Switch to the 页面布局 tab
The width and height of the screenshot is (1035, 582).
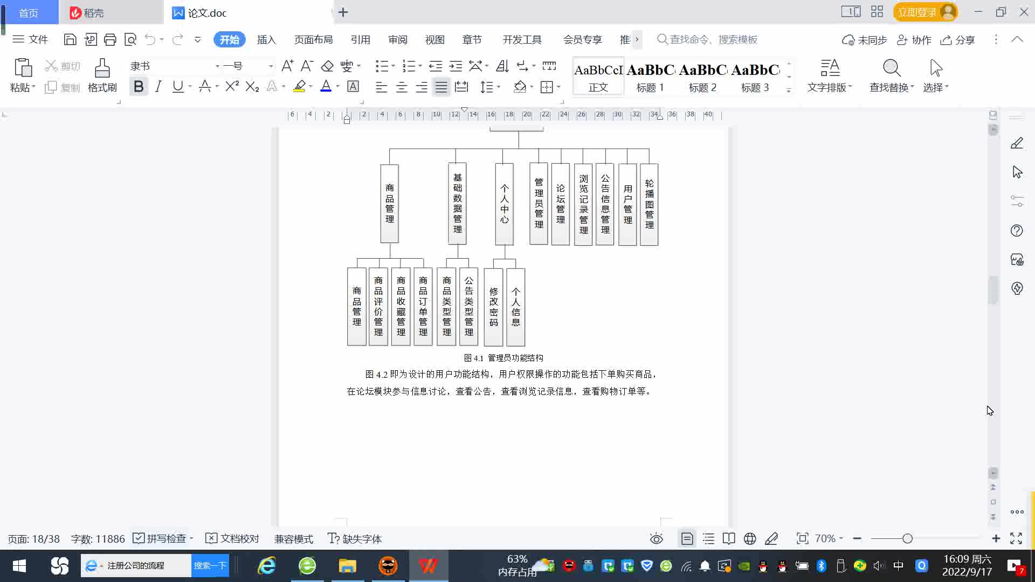(313, 40)
